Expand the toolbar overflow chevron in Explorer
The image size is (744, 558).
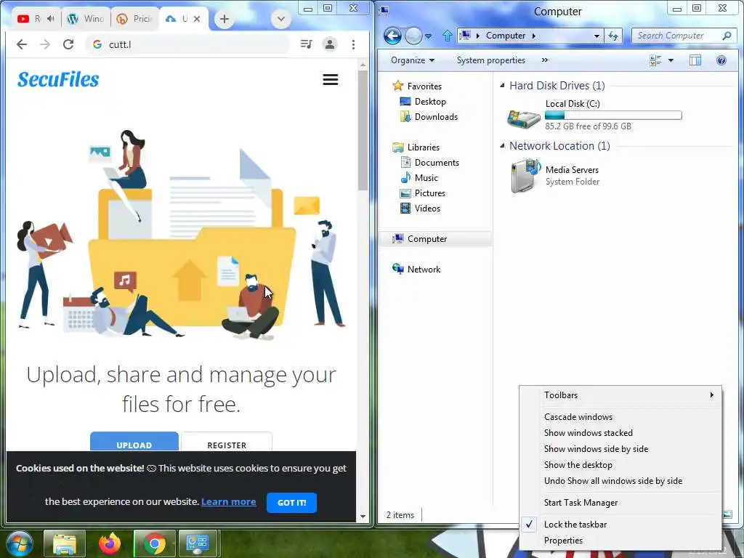(544, 60)
